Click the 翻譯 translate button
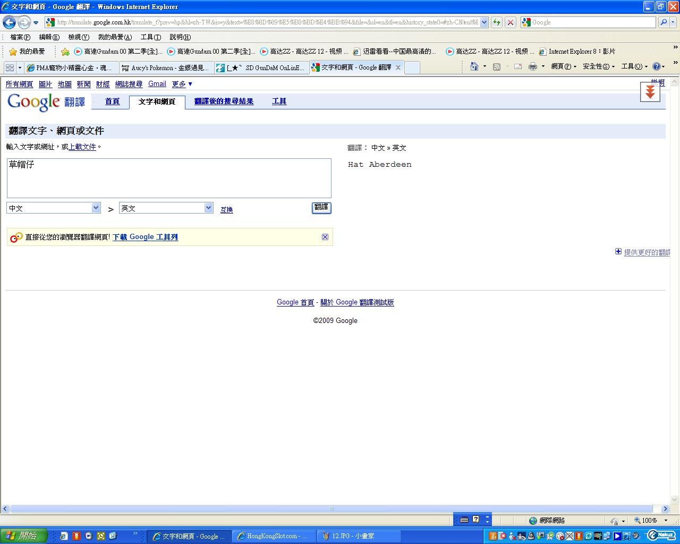 pos(321,208)
